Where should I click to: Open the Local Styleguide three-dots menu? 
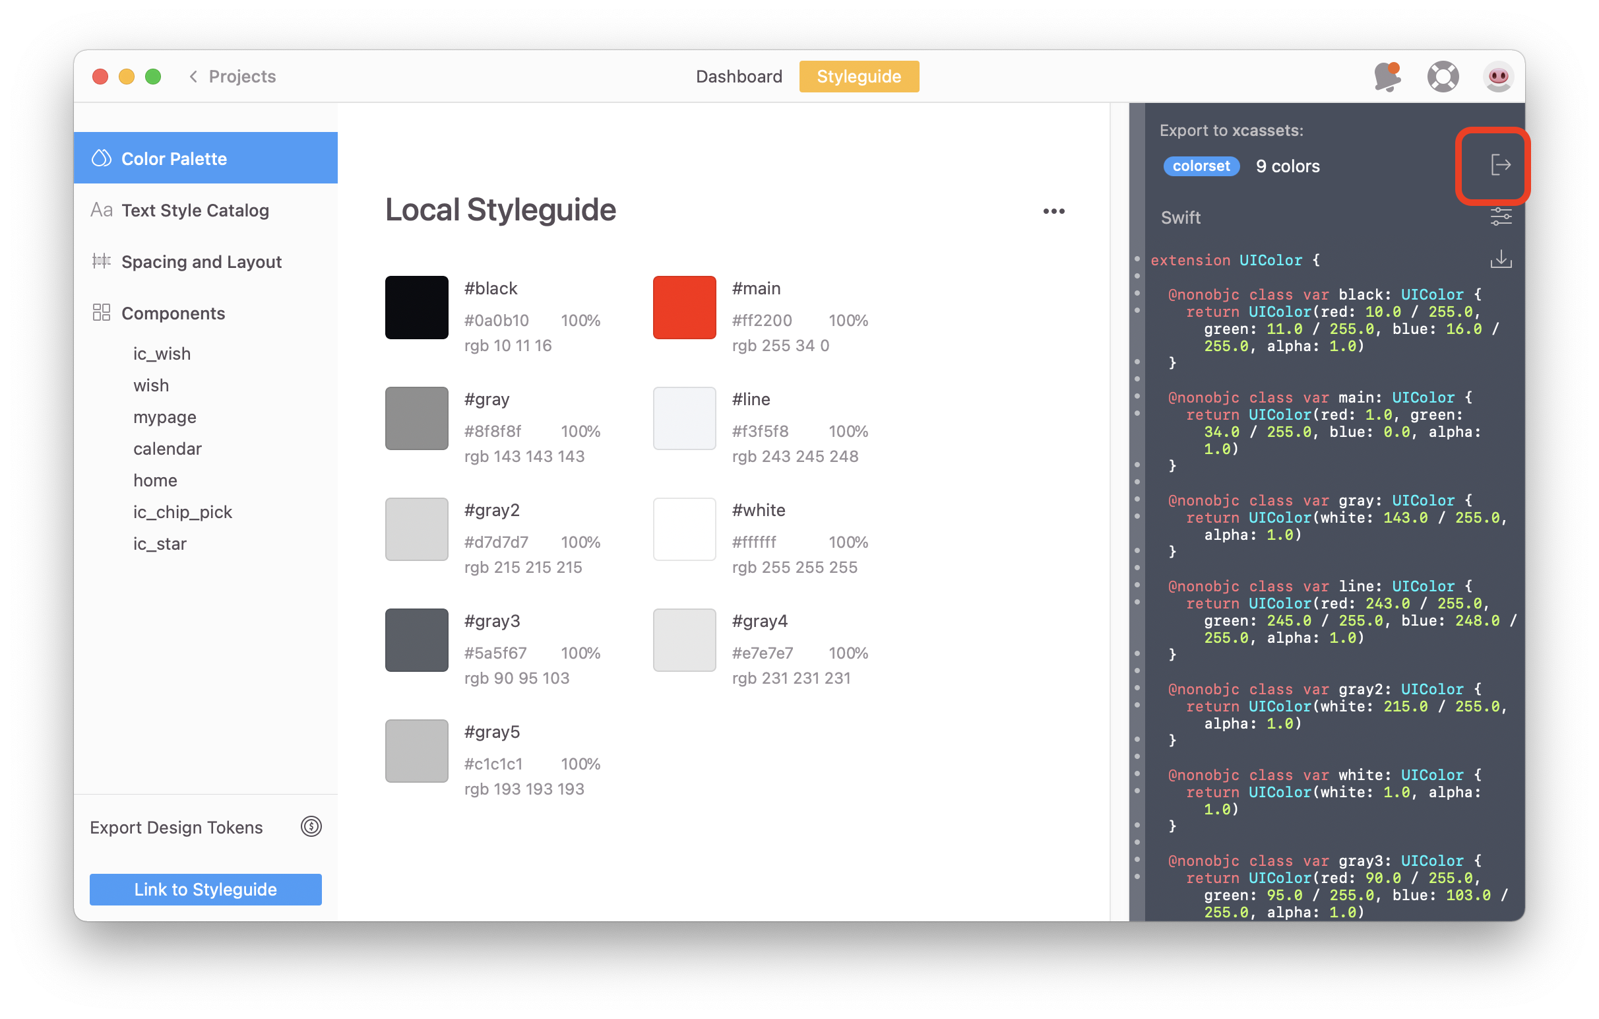1053,211
